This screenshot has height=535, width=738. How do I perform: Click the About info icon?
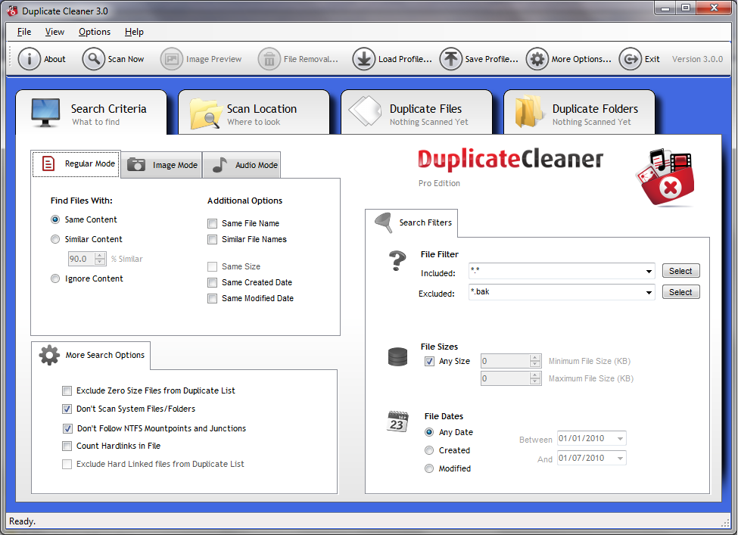coord(30,58)
